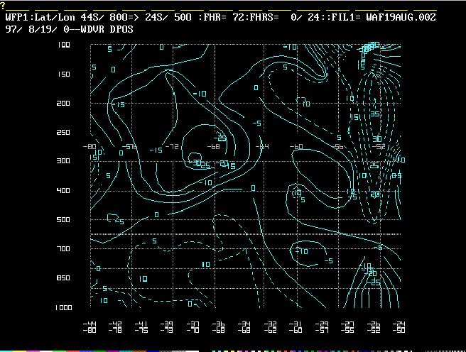Click the -32/-62 bottom axis label
The height and width of the screenshot is (352, 466).
click(270, 327)
